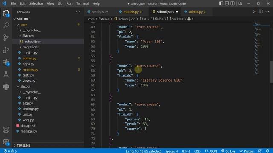Select school.json in the explorer tree
Image resolution: width=273 pixels, height=153 pixels.
(x=48, y=42)
